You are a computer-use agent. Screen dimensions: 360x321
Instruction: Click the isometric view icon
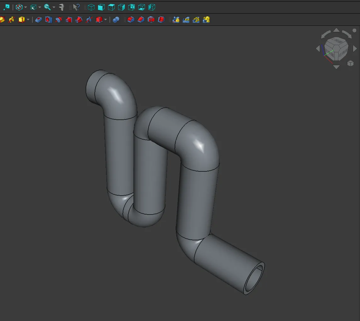91,7
